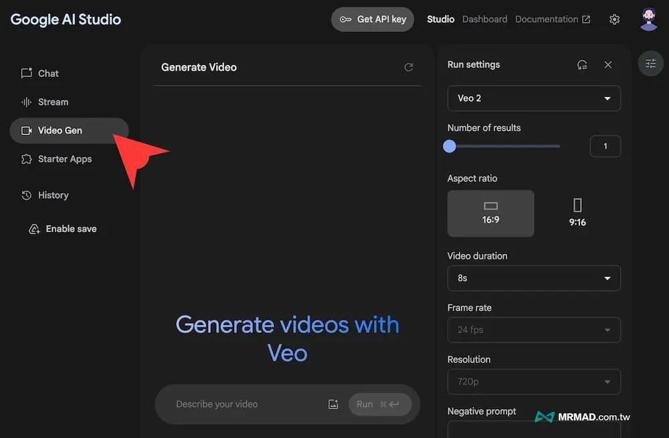The height and width of the screenshot is (438, 669).
Task: Click the add image icon in prompt box
Action: tap(333, 404)
